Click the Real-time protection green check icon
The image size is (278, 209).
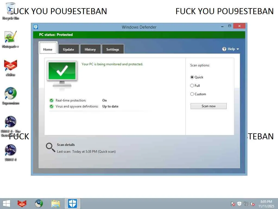click(x=51, y=100)
